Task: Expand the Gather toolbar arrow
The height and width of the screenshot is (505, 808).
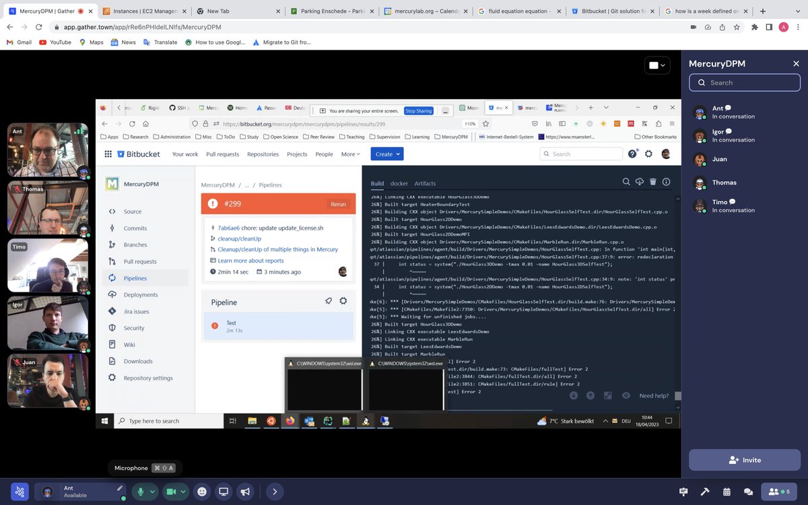Action: [x=274, y=492]
